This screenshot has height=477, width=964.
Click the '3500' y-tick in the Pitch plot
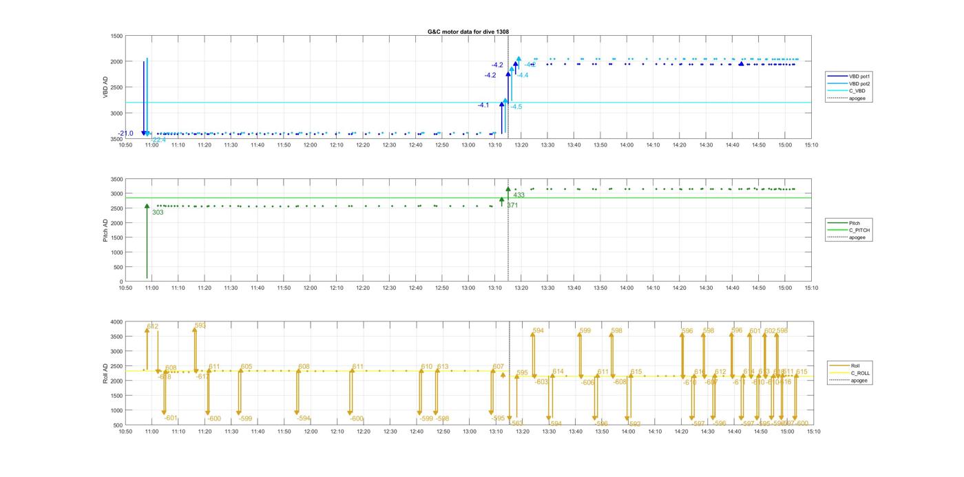click(117, 179)
